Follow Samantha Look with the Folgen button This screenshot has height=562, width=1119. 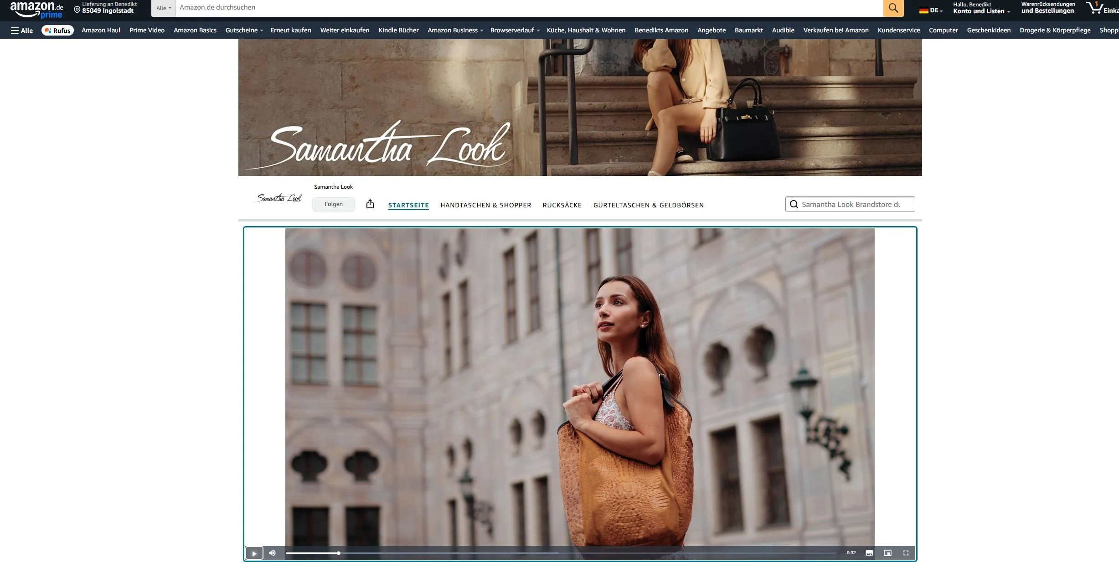coord(333,204)
